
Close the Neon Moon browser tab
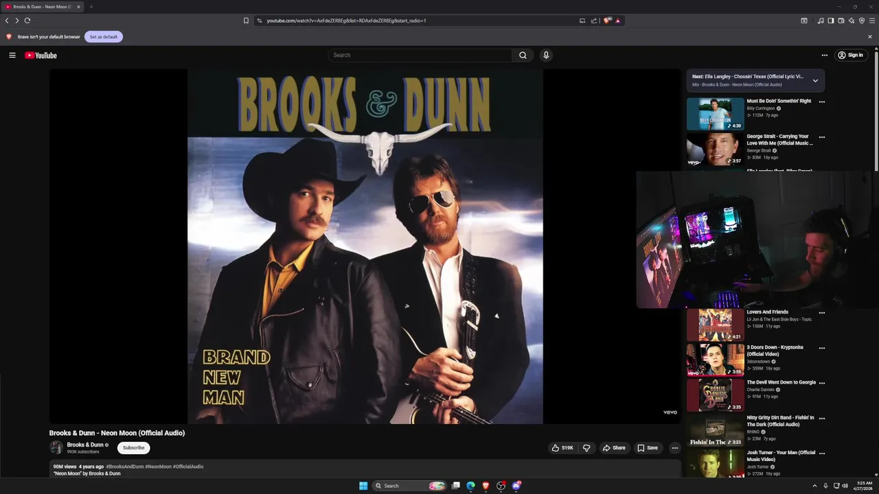click(x=78, y=7)
